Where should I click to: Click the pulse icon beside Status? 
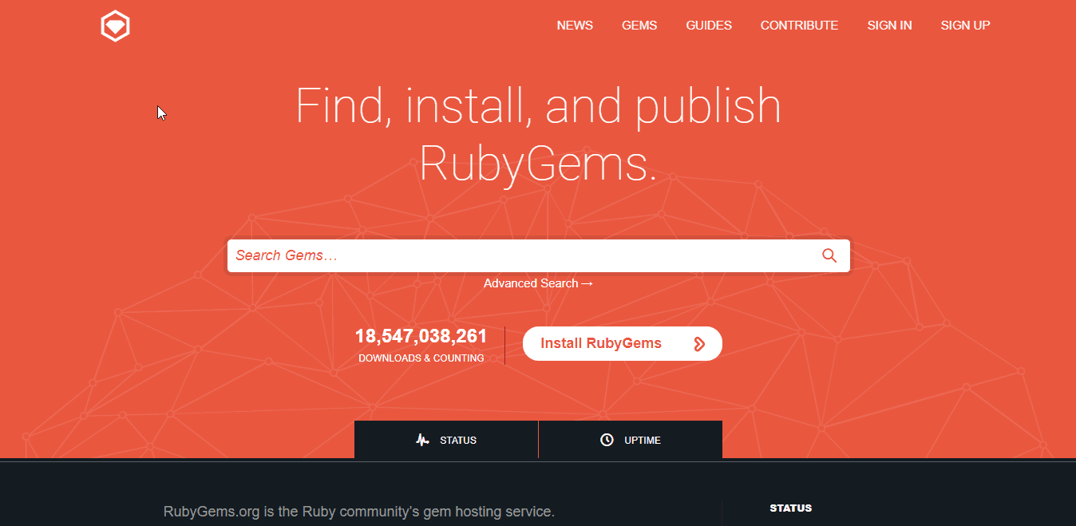[422, 440]
